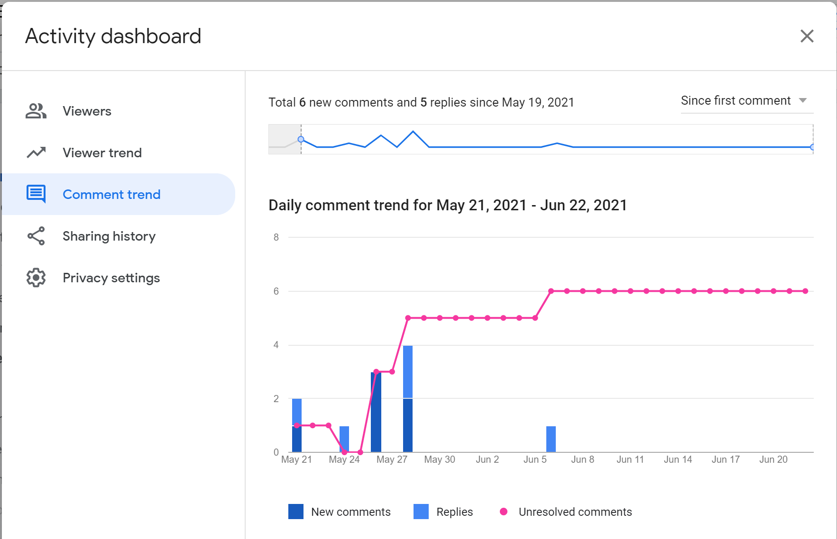
Task: Click the Unresolved comments legend dot
Action: [x=504, y=512]
